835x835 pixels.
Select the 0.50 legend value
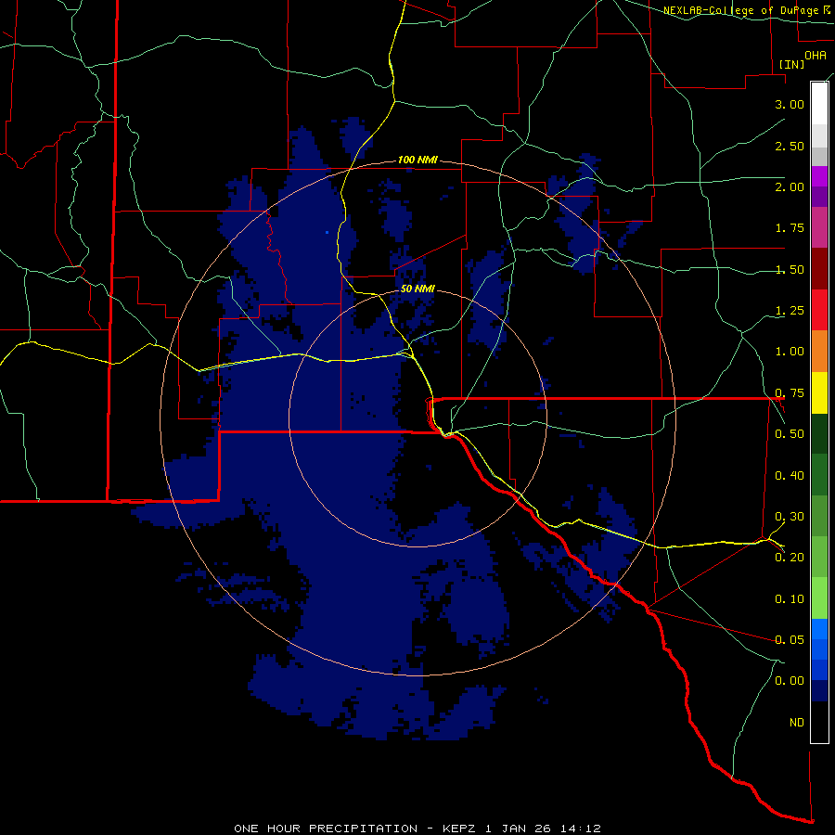click(x=790, y=434)
